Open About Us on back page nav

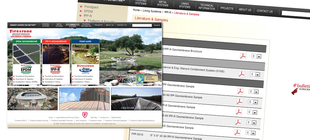[x=245, y=10]
